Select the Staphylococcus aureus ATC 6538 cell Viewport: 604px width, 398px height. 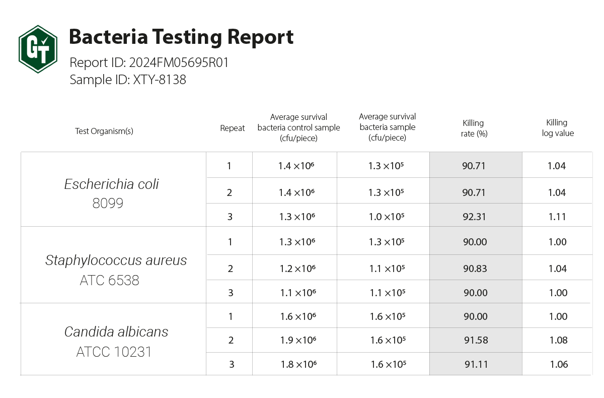coord(115,270)
